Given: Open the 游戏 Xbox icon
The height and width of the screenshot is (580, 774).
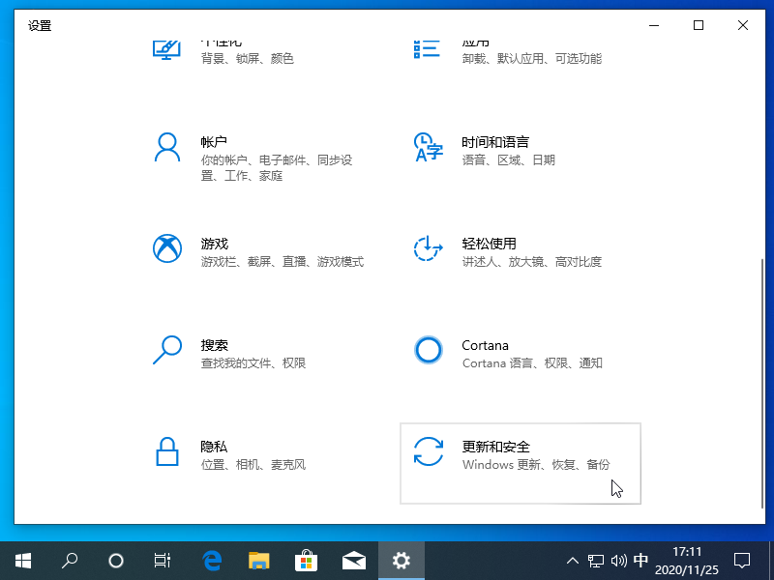Looking at the screenshot, I should [167, 248].
